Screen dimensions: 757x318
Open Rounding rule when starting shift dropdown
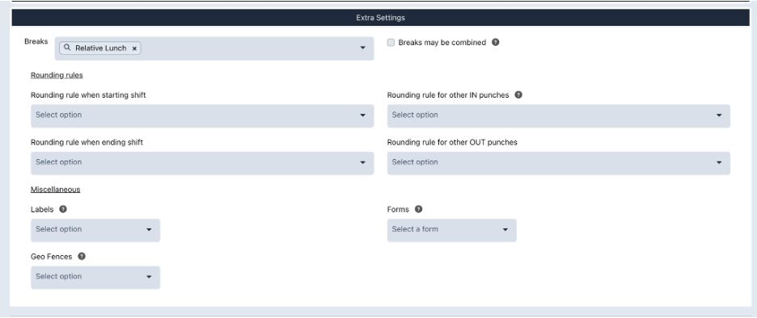(202, 115)
